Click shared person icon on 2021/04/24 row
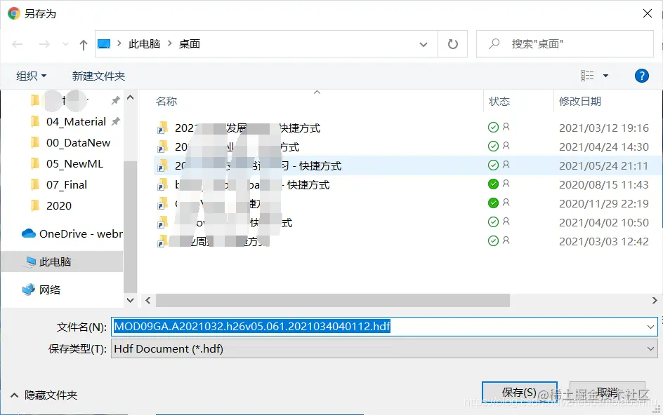 click(506, 146)
